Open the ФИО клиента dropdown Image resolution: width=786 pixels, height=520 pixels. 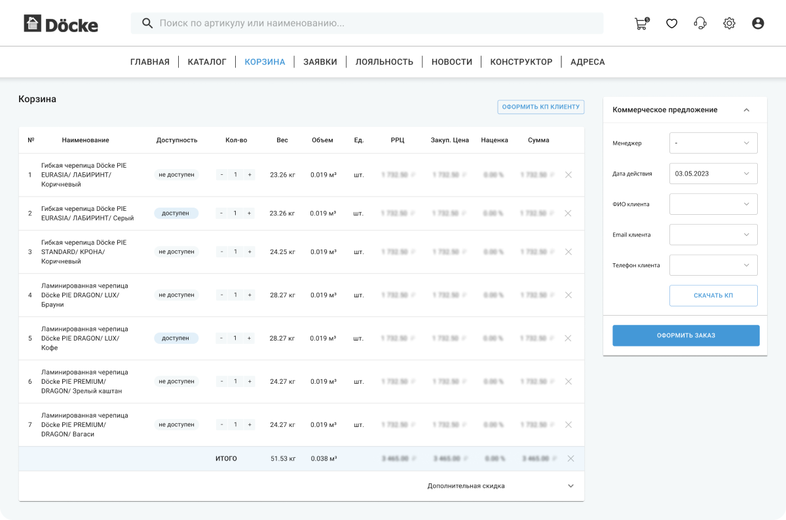coord(713,204)
